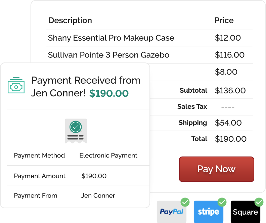Click the receipt with checkmark icon
The image size is (266, 223).
pyautogui.click(x=76, y=131)
